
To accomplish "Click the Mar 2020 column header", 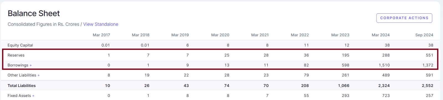I will [220, 35].
